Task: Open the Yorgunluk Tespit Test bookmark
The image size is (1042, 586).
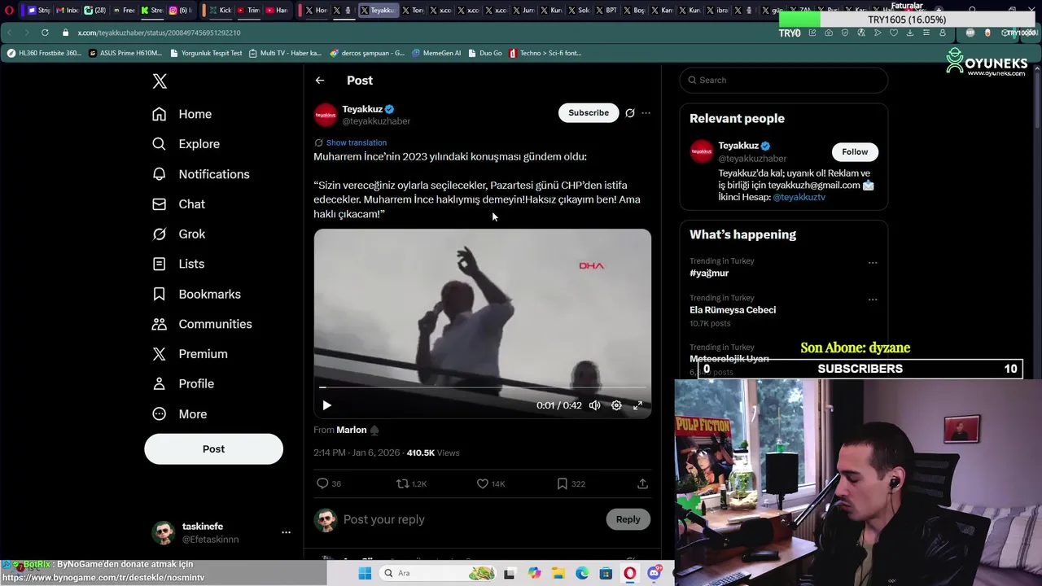Action: [x=206, y=53]
